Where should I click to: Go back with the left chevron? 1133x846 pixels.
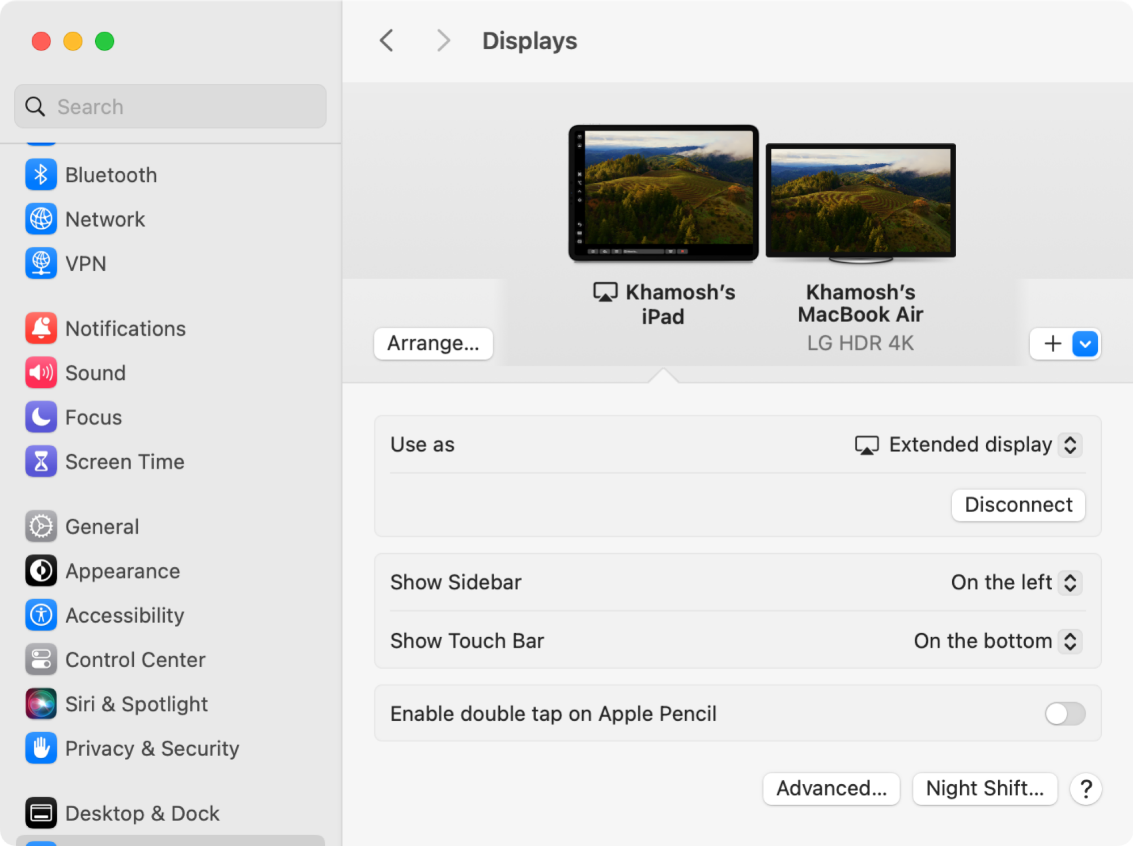pyautogui.click(x=387, y=41)
